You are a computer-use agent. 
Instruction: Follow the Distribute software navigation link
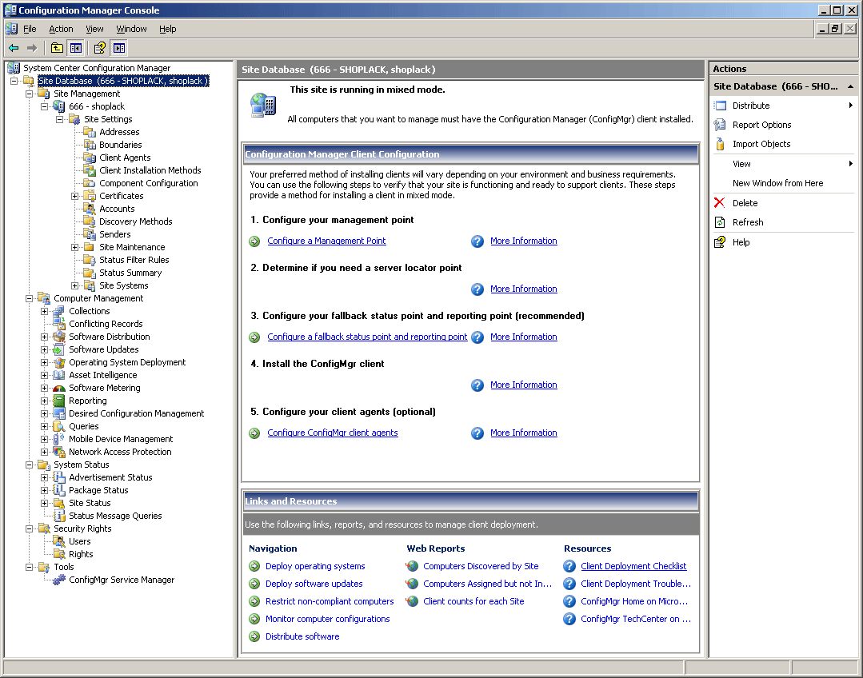tap(302, 636)
